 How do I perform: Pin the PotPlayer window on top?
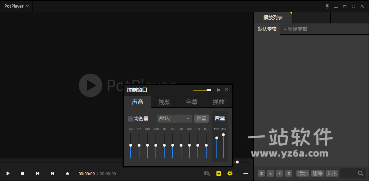(x=327, y=6)
